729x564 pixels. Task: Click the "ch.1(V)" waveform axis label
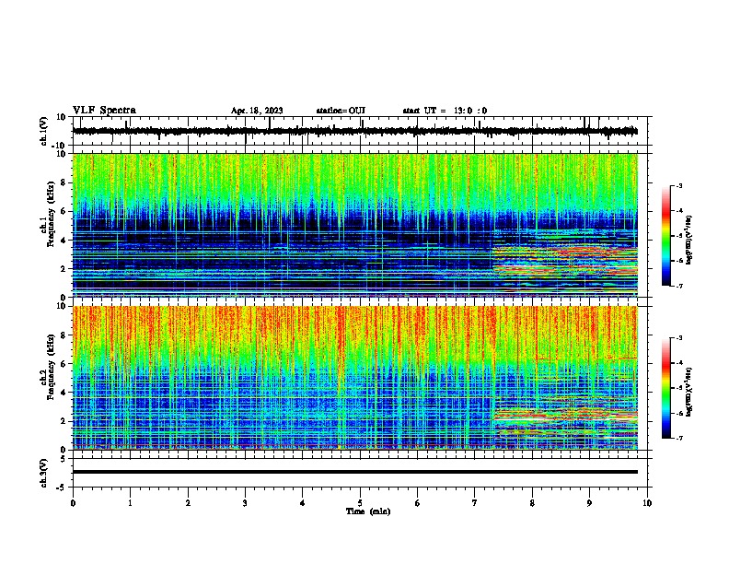(44, 131)
